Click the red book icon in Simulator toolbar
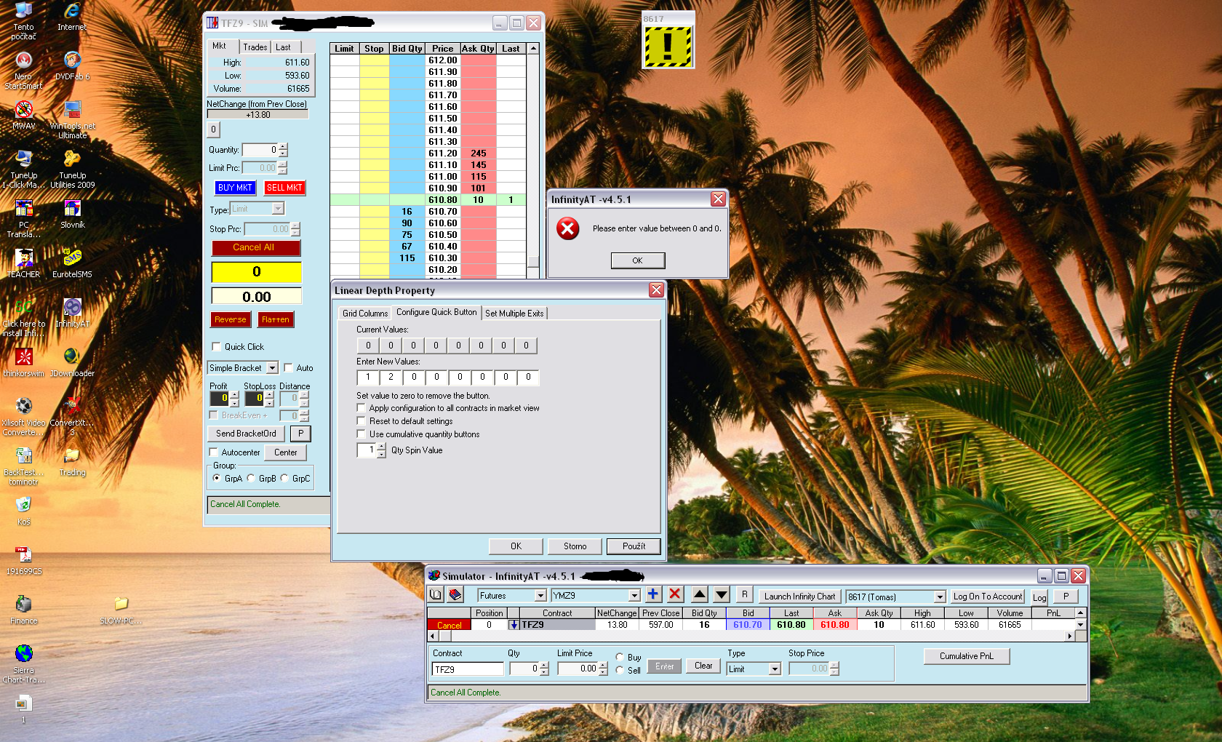Screen dimensions: 1222x742 [x=455, y=594]
